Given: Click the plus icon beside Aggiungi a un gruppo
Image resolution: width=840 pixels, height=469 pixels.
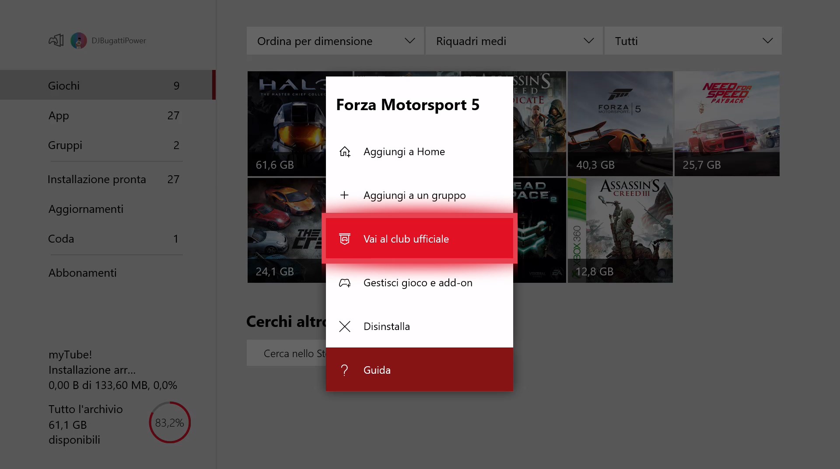Looking at the screenshot, I should pos(345,195).
